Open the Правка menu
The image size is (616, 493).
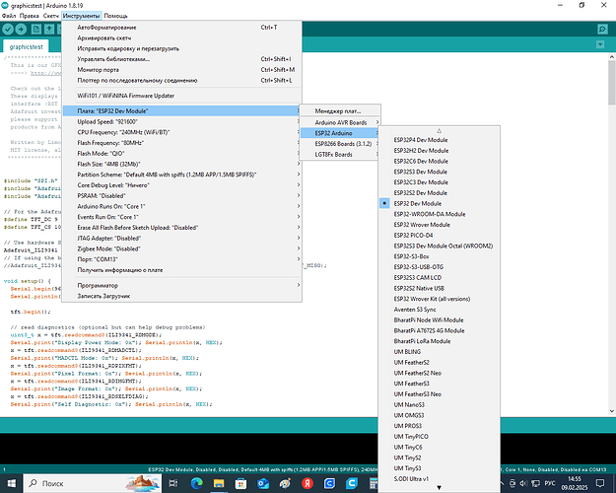click(29, 16)
